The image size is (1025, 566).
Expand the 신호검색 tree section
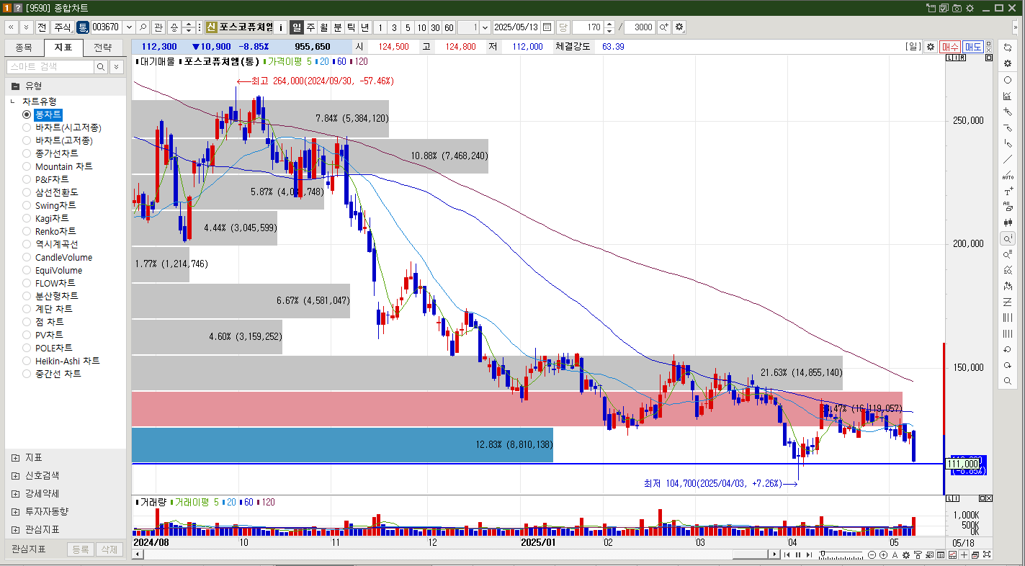(x=16, y=475)
